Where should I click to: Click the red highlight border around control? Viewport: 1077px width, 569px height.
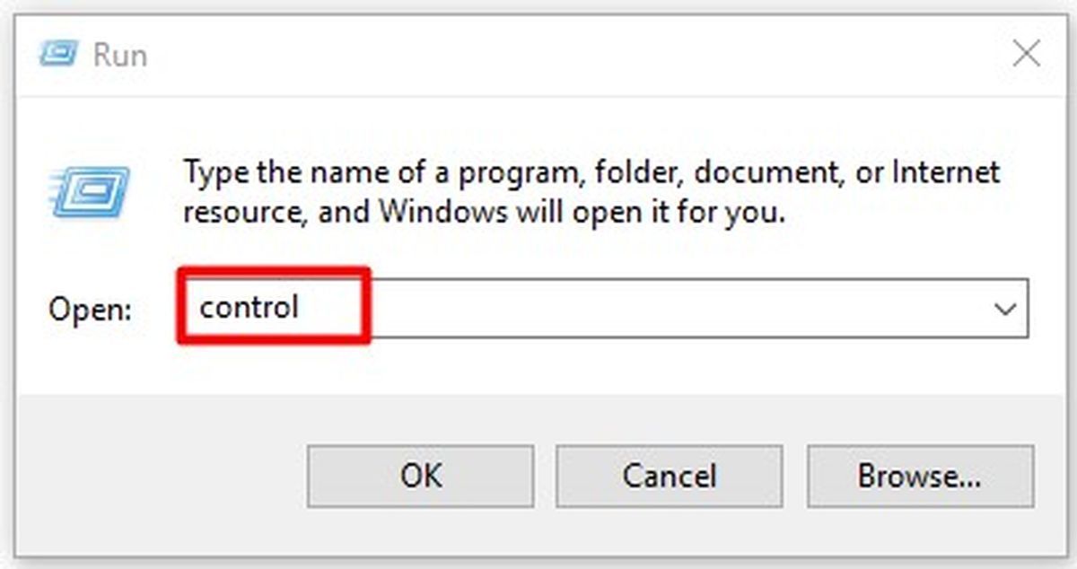tap(274, 269)
